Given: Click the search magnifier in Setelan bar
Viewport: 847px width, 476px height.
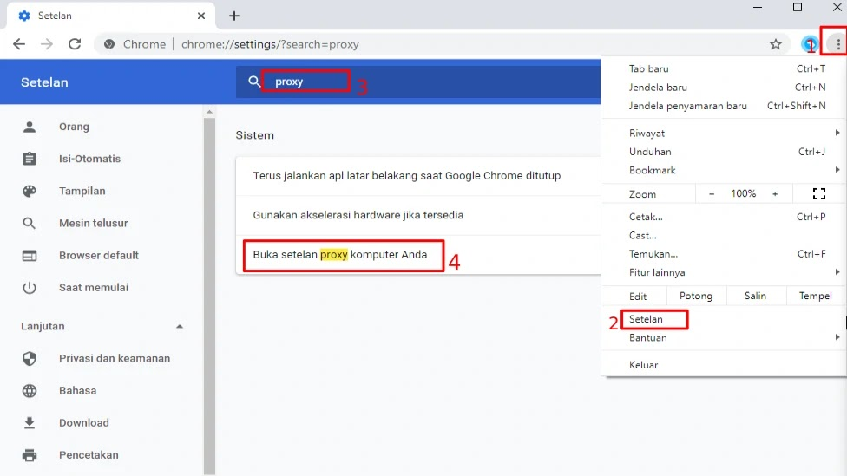Looking at the screenshot, I should (254, 82).
